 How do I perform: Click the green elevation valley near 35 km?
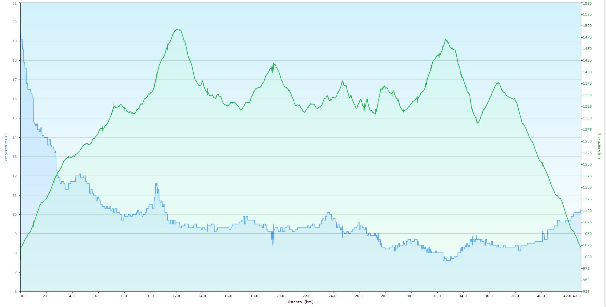[x=478, y=123]
